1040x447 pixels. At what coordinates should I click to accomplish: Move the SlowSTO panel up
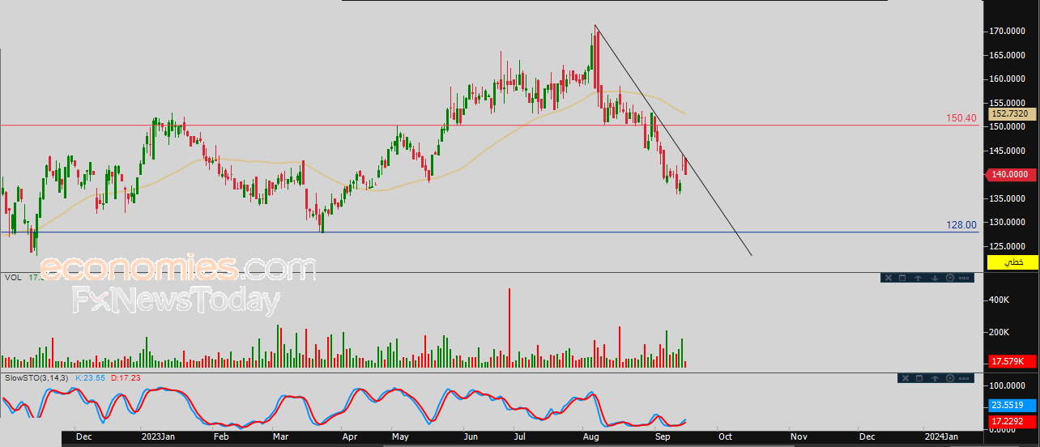[936, 378]
